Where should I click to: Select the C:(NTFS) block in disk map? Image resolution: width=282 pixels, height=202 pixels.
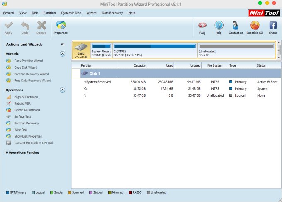point(155,50)
